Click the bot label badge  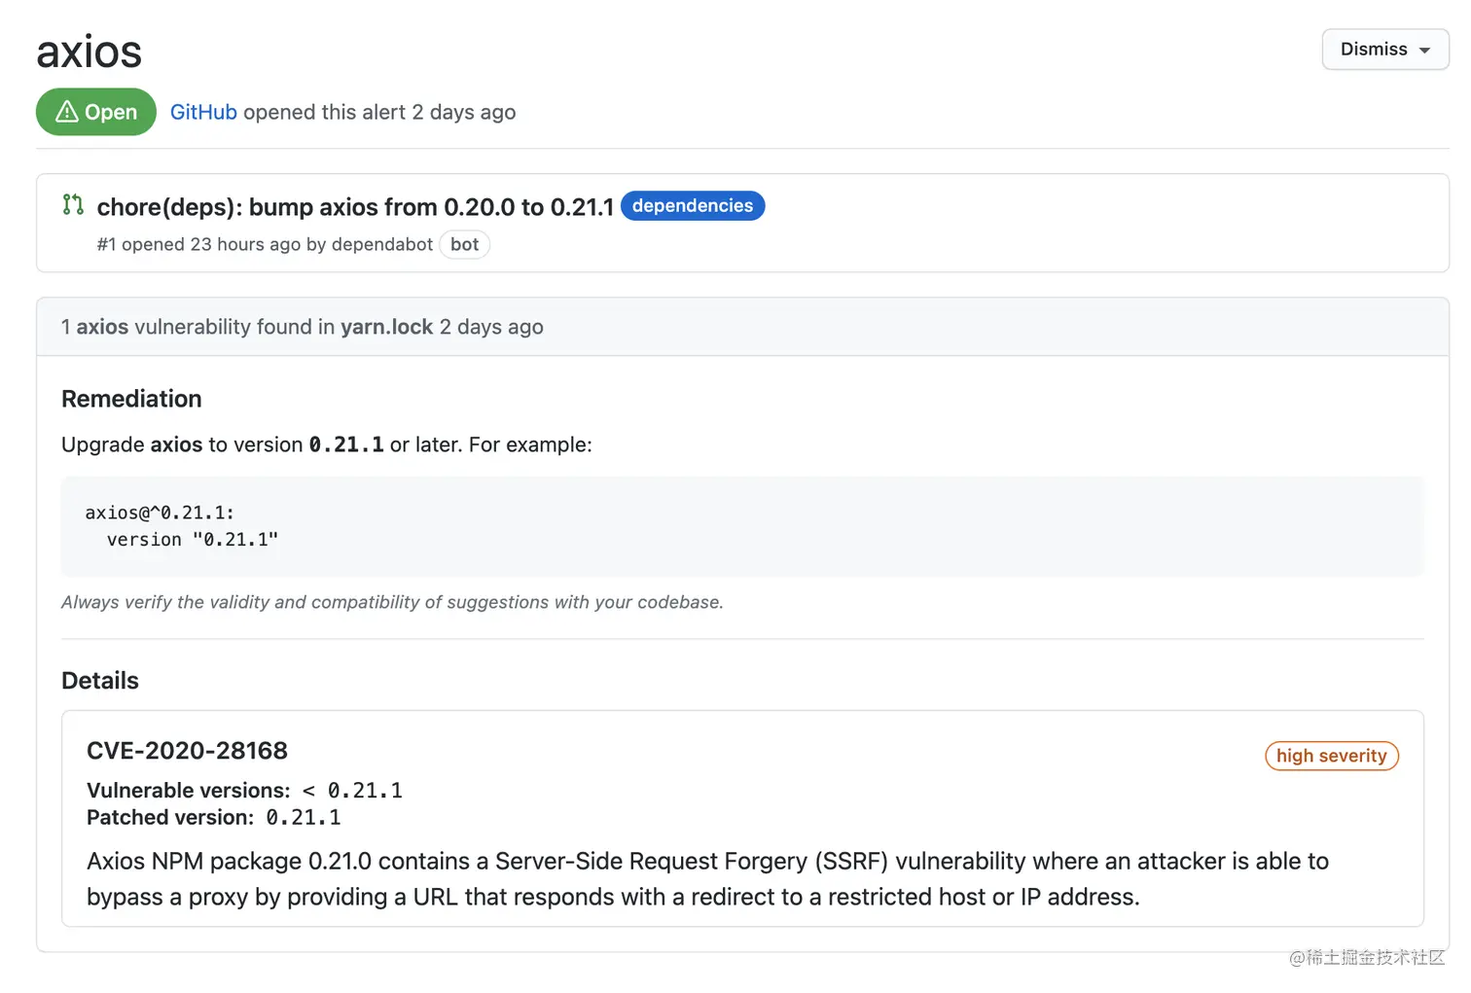coord(464,244)
